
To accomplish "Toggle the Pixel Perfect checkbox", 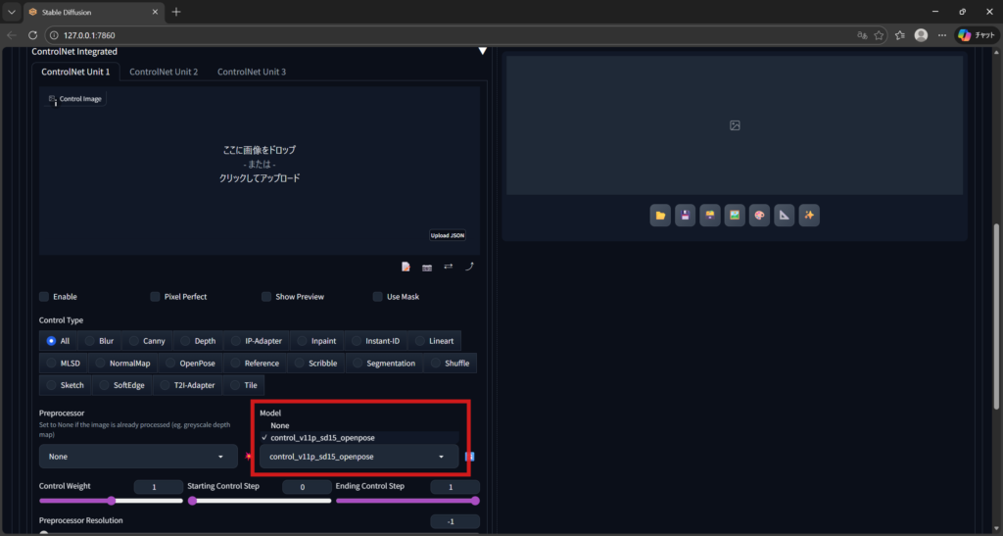I will 156,297.
